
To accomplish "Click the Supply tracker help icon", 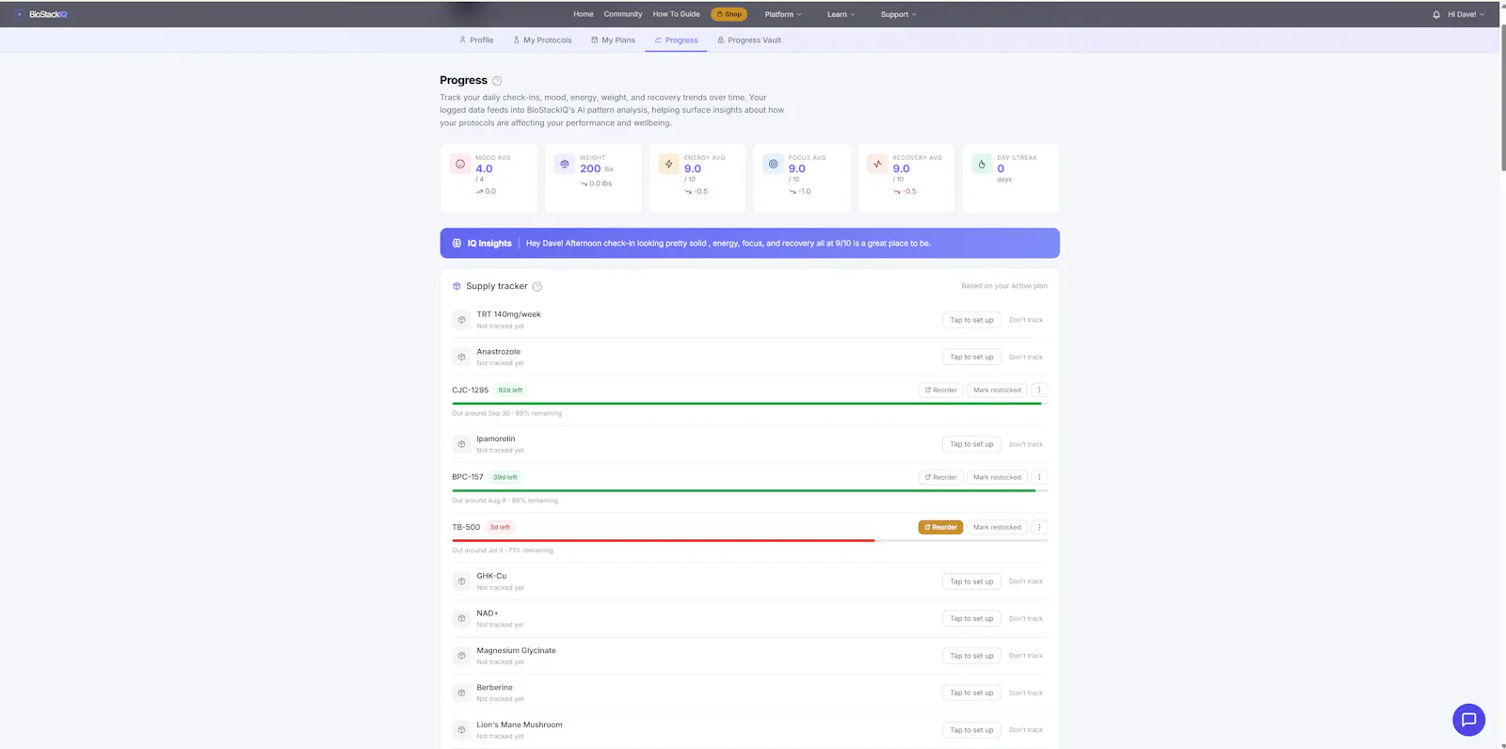I will [537, 286].
